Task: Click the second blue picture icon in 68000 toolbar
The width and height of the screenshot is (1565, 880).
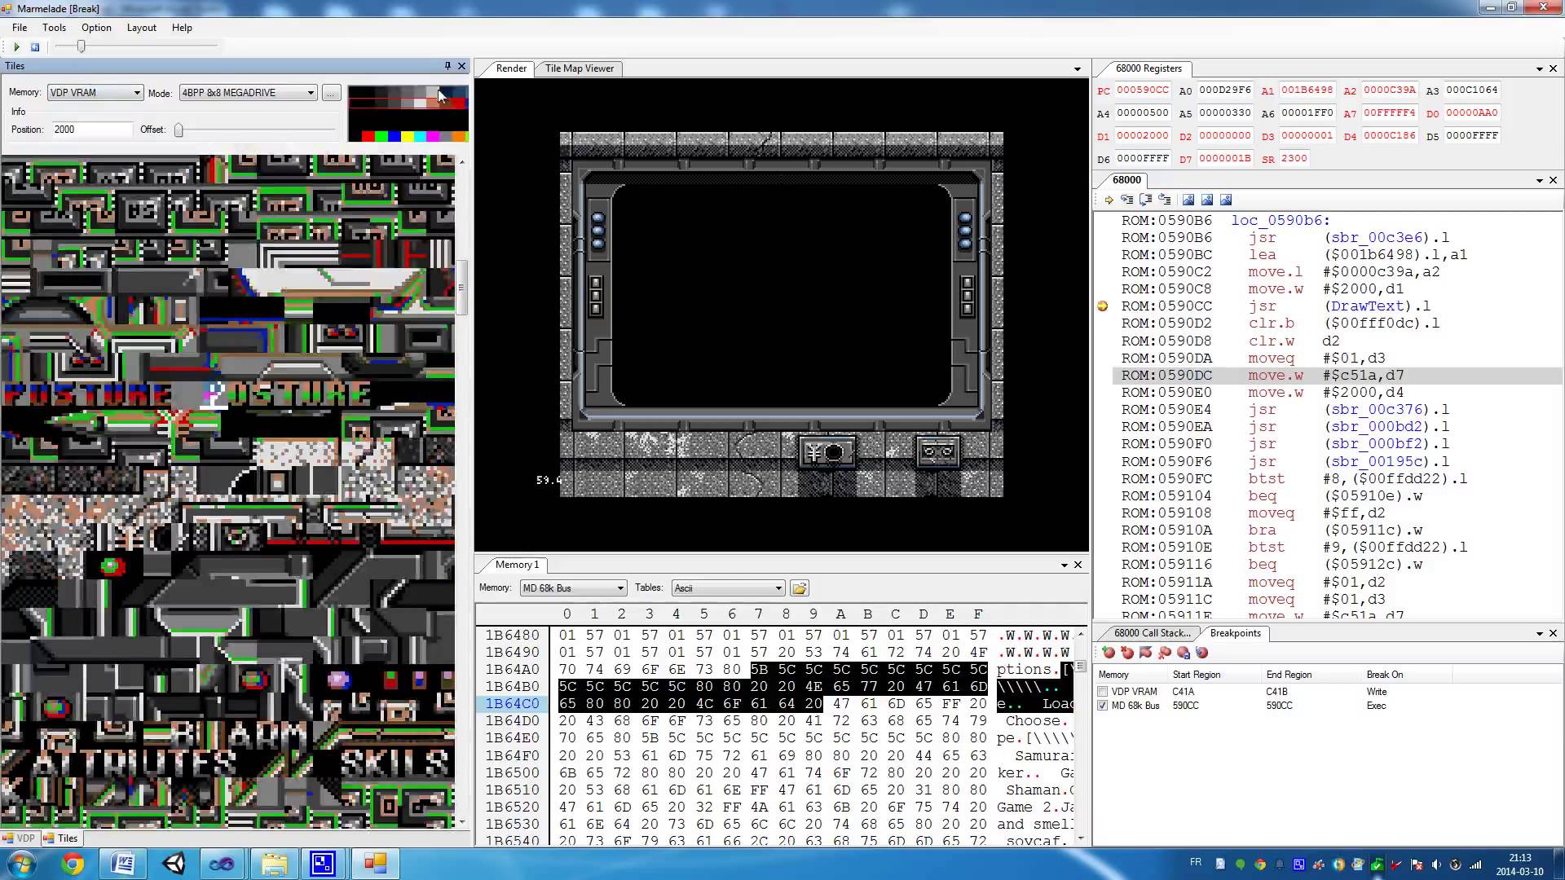Action: point(1207,200)
